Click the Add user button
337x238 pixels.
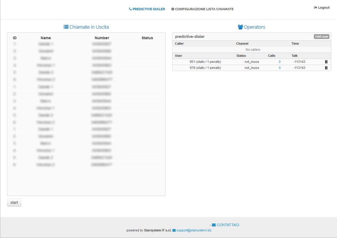[x=321, y=37]
